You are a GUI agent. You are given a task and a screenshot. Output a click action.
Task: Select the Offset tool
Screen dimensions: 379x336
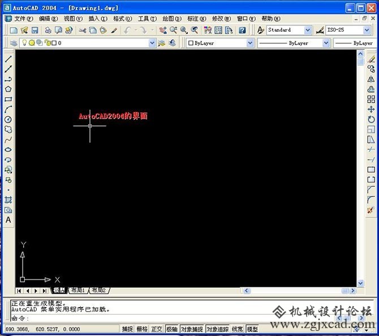tap(371, 89)
